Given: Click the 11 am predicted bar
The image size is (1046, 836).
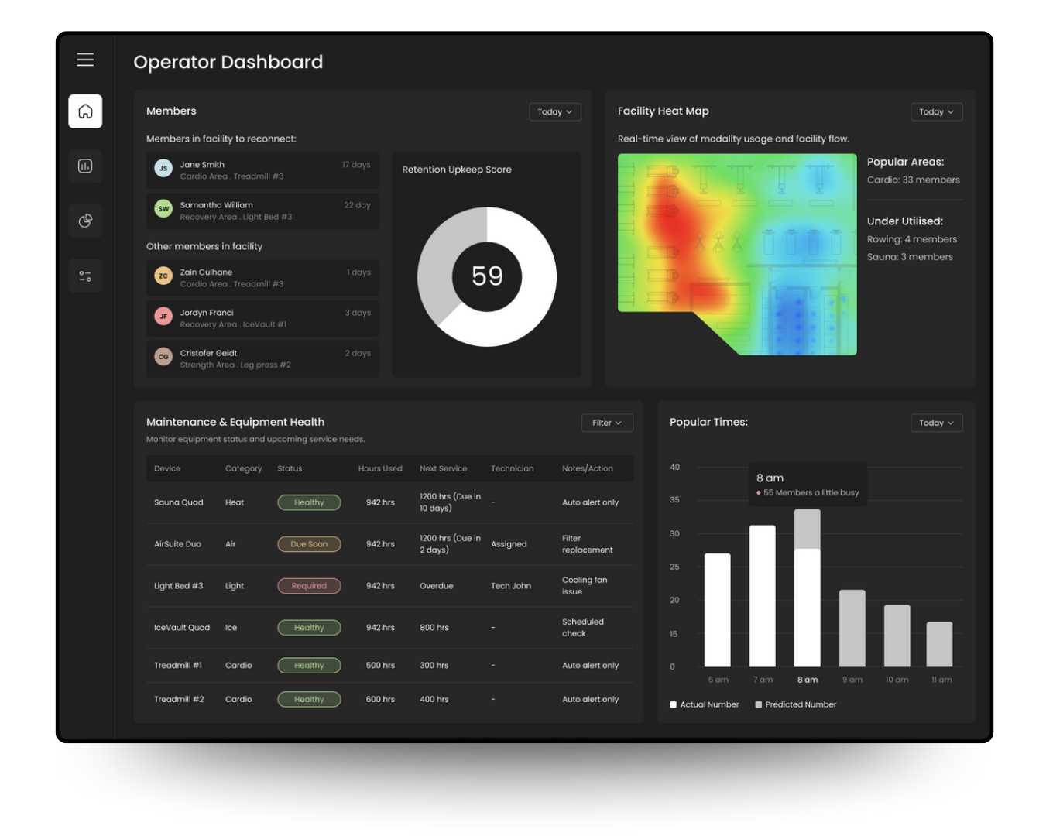Looking at the screenshot, I should [x=940, y=644].
